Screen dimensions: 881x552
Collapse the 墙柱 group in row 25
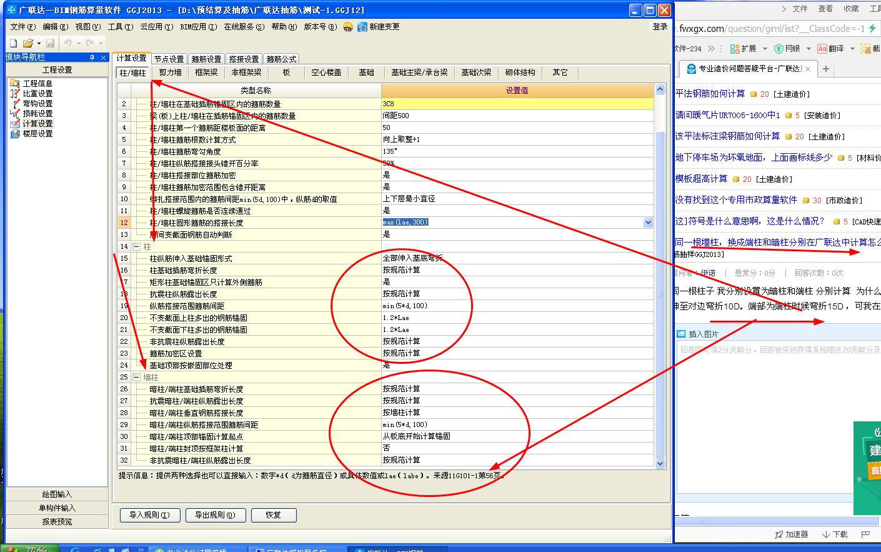pos(136,378)
